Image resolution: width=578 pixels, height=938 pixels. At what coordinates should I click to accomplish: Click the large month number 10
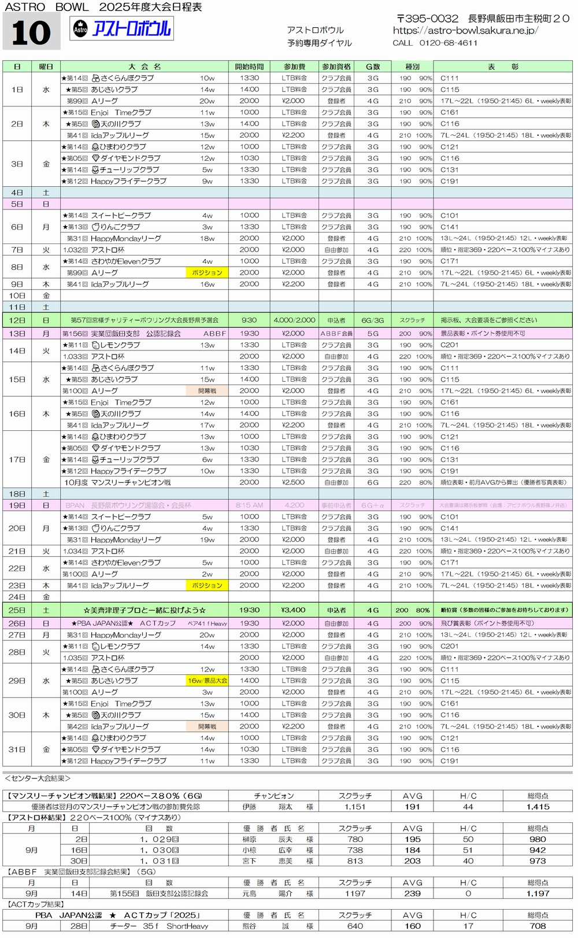click(31, 32)
